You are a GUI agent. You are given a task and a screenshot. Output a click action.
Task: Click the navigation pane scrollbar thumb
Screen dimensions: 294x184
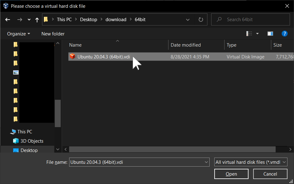tap(58, 113)
